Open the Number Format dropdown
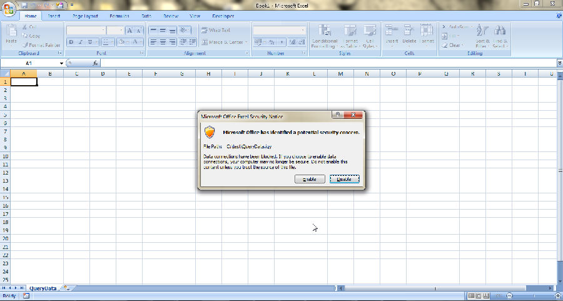This screenshot has height=301, width=563. [x=303, y=30]
